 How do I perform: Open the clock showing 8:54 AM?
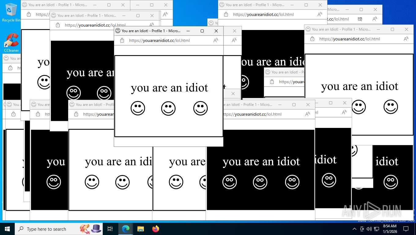pos(389,229)
